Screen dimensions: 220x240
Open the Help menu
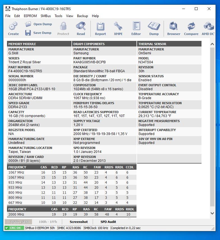pos(95,16)
